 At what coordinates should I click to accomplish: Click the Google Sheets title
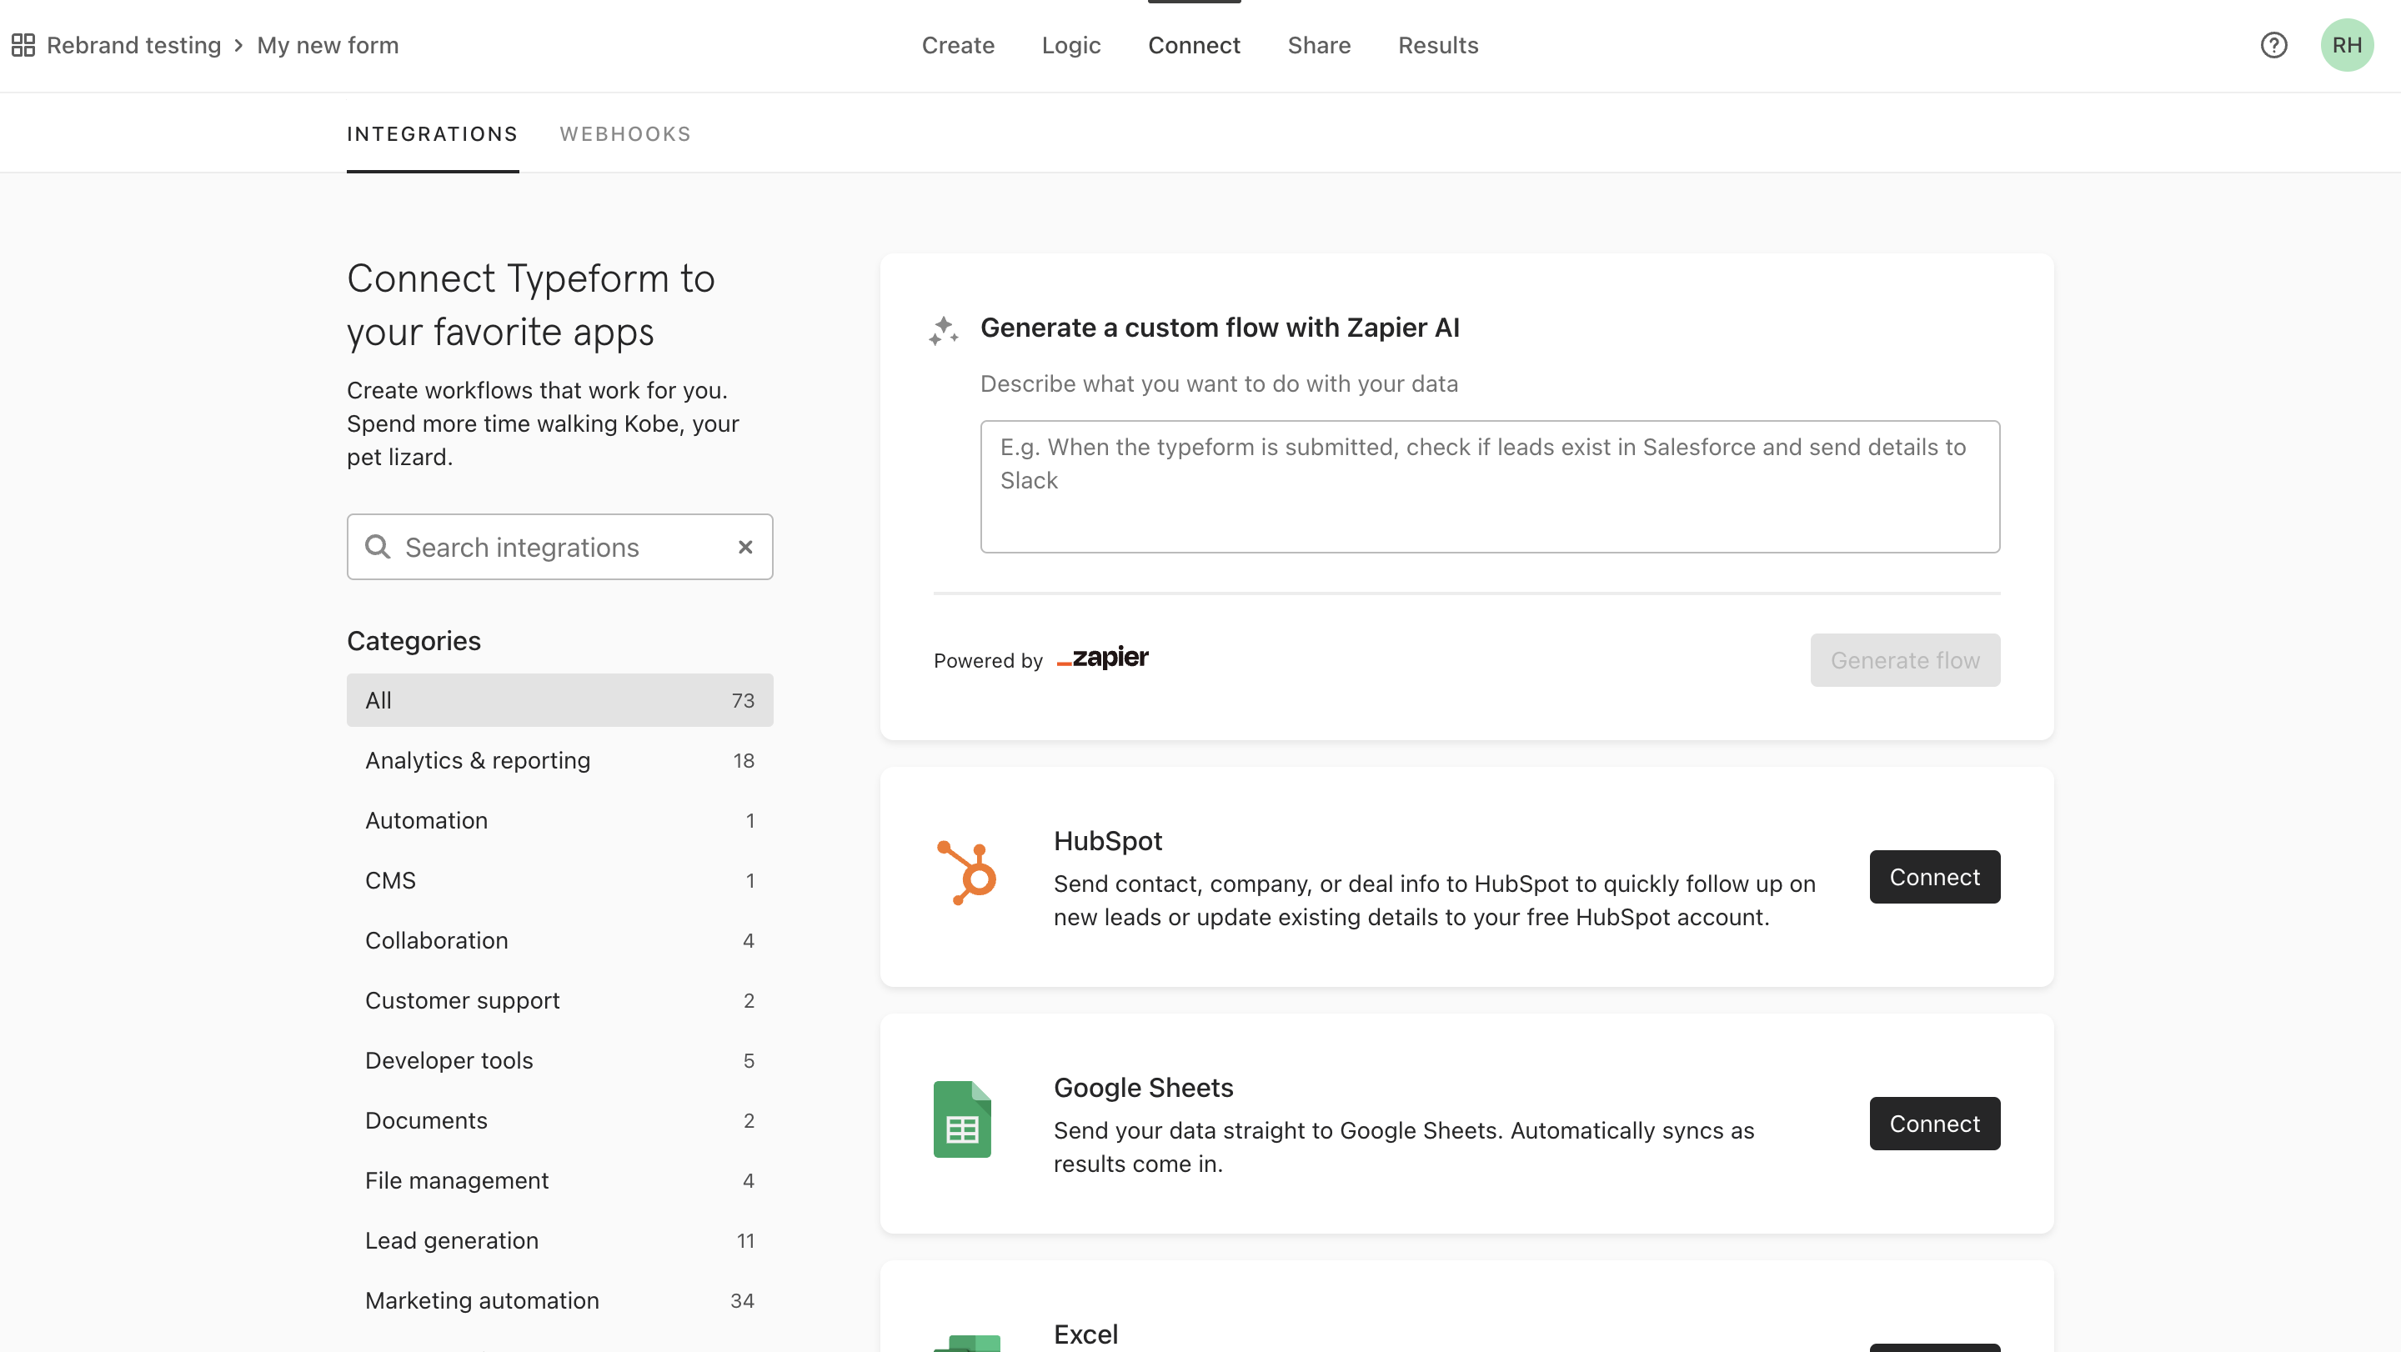point(1144,1088)
